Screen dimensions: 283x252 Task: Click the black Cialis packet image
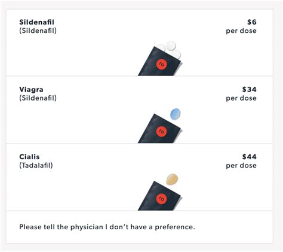160,196
